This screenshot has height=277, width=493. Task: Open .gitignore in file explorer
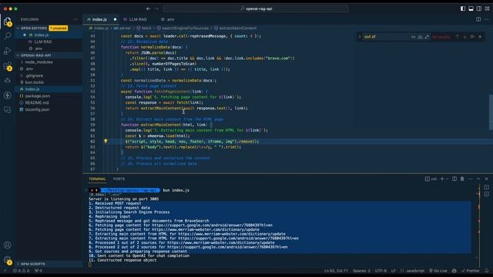(34, 75)
